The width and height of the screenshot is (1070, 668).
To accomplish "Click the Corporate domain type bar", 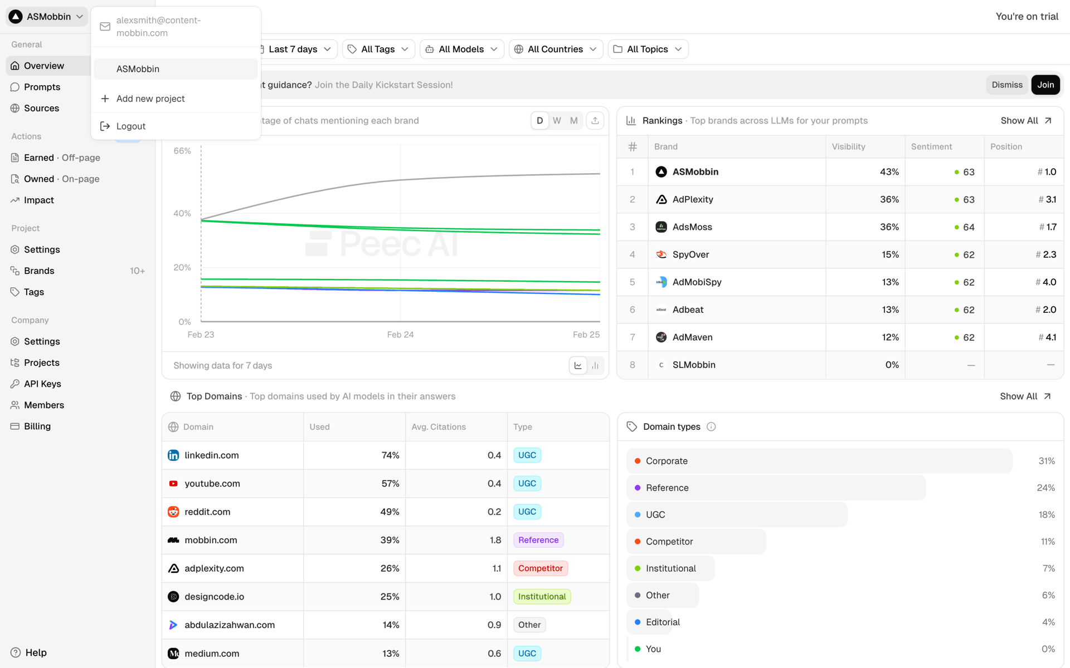I will coord(819,461).
